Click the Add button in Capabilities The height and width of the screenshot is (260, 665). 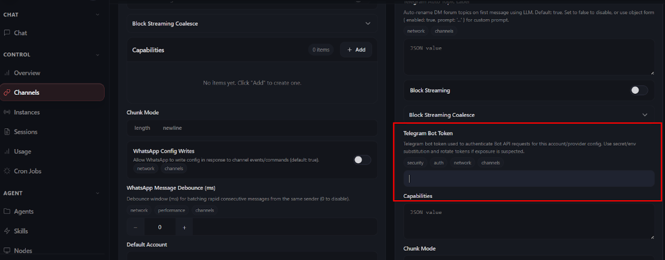click(356, 50)
